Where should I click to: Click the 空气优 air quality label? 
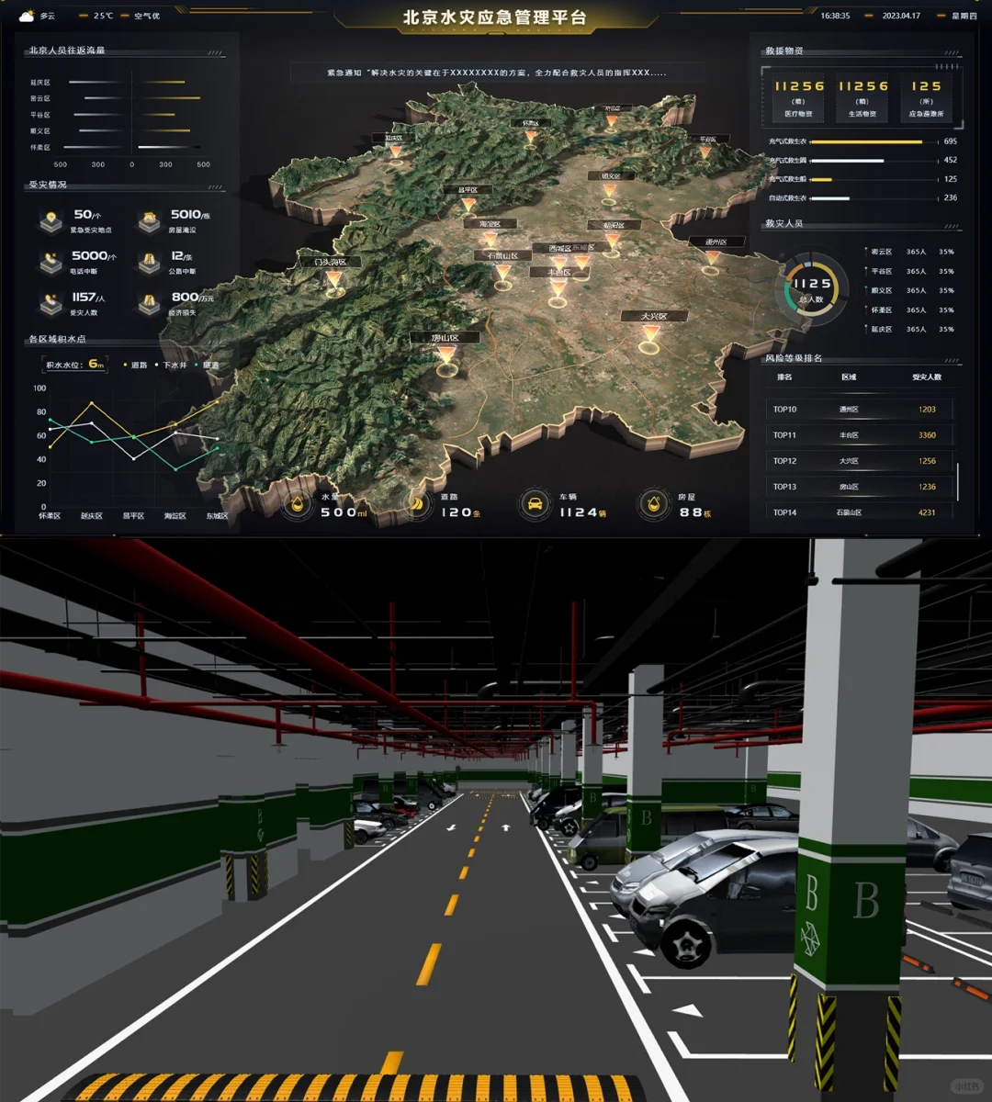tap(147, 16)
